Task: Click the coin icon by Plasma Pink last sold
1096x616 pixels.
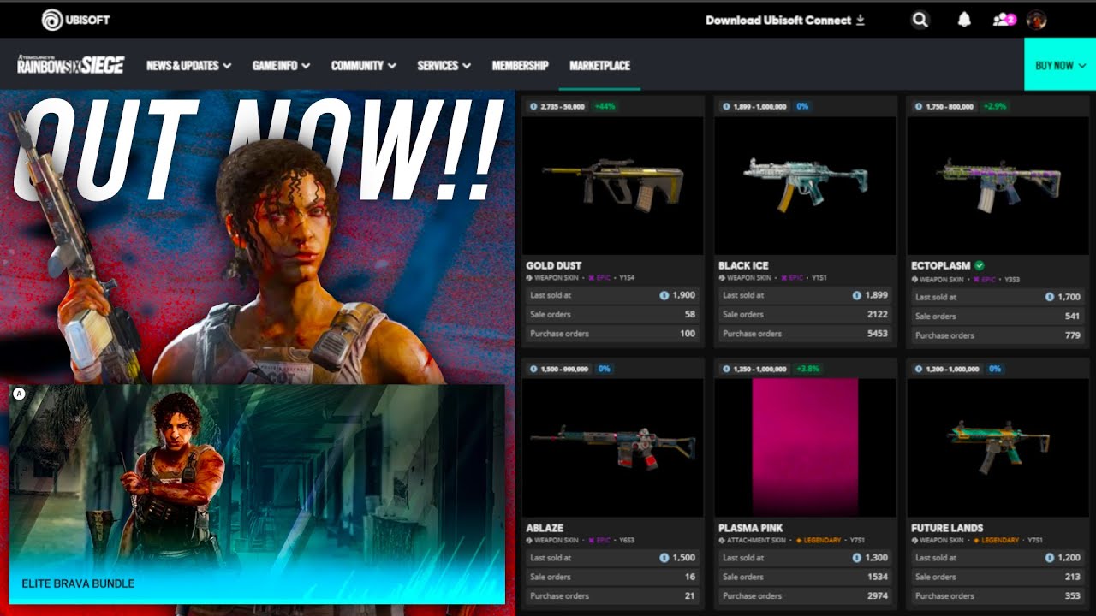Action: tap(856, 558)
